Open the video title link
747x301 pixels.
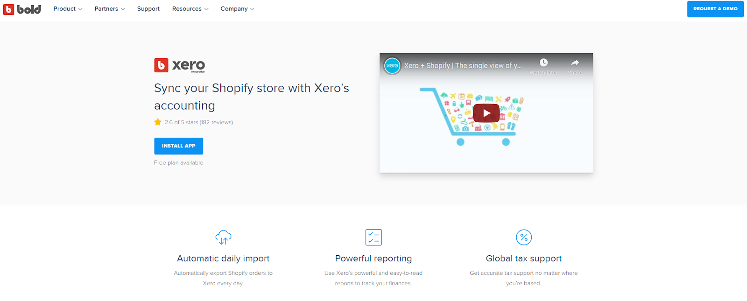tap(463, 66)
